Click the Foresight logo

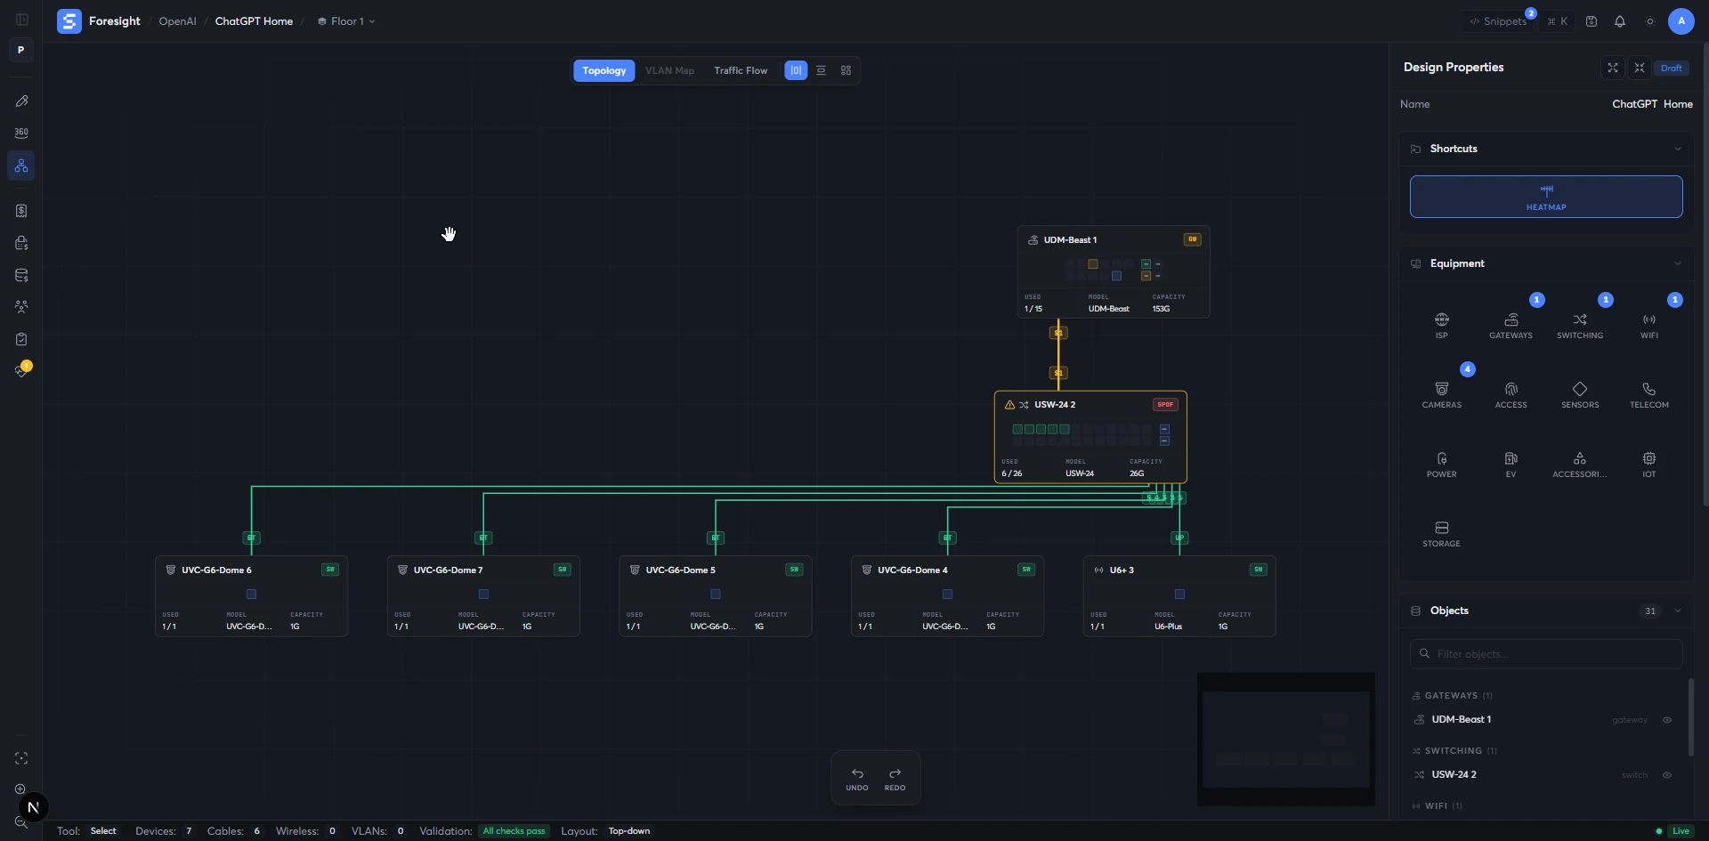click(x=69, y=21)
